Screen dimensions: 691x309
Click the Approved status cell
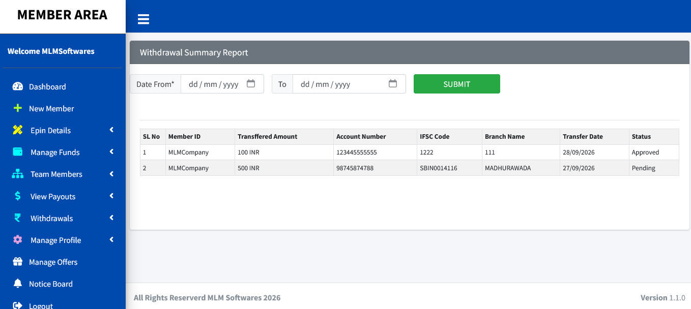pos(654,152)
